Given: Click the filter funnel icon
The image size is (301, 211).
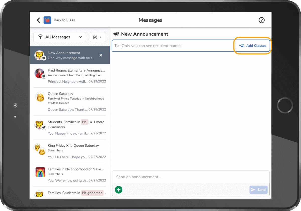Looking at the screenshot, I should tap(40, 37).
